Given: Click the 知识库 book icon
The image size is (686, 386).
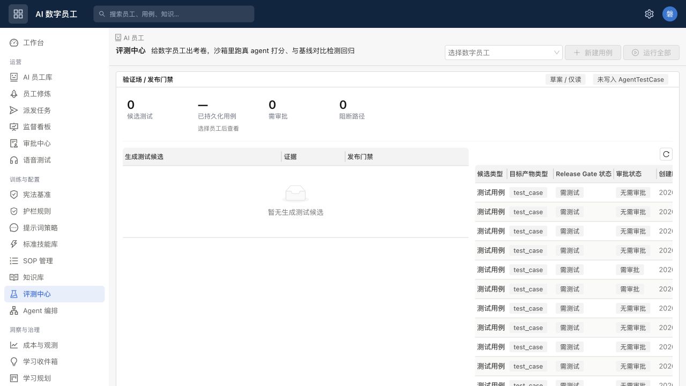Looking at the screenshot, I should tap(14, 278).
